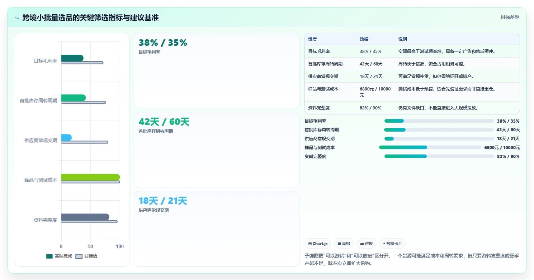Viewport: 534px width, 280px height.
Task: Toggle 目标值 legend swatch in chart
Action: [79, 256]
